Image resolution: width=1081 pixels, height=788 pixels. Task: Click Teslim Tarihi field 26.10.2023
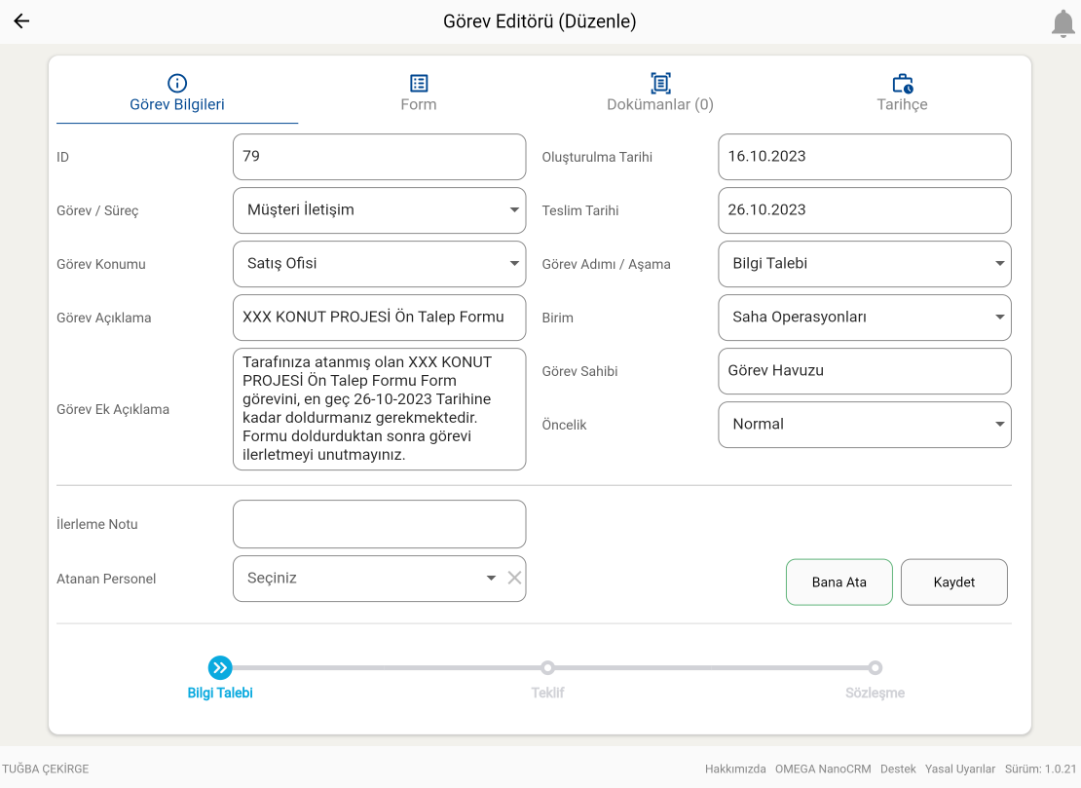[x=865, y=210]
